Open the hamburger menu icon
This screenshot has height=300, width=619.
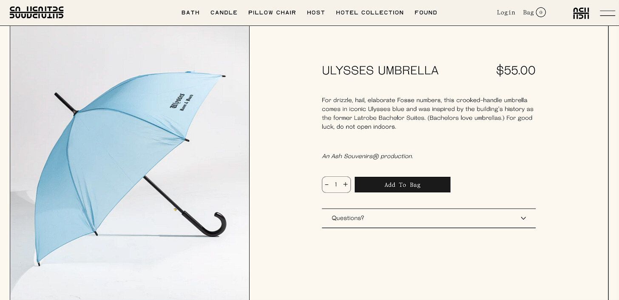[x=608, y=13]
